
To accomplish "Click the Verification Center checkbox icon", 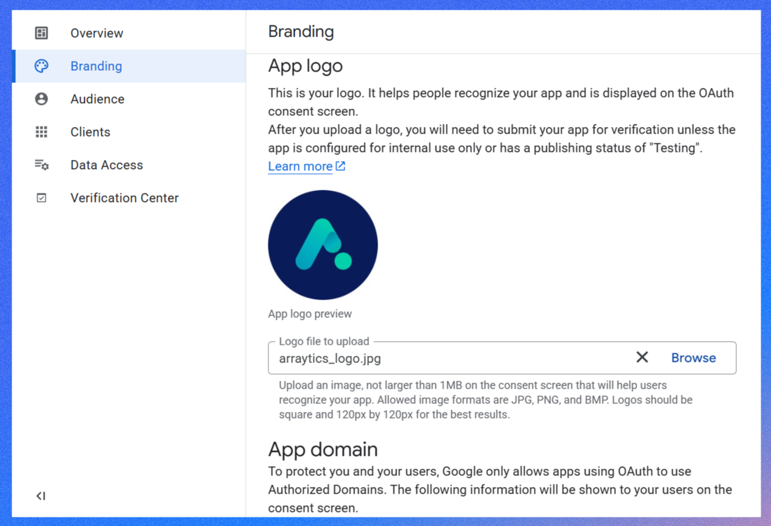I will click(x=41, y=198).
